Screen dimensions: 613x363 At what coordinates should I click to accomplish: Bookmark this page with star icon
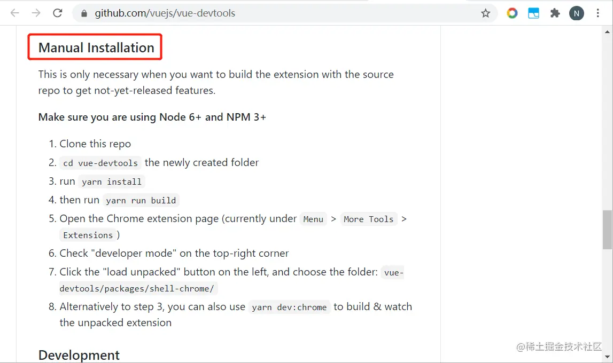(486, 13)
